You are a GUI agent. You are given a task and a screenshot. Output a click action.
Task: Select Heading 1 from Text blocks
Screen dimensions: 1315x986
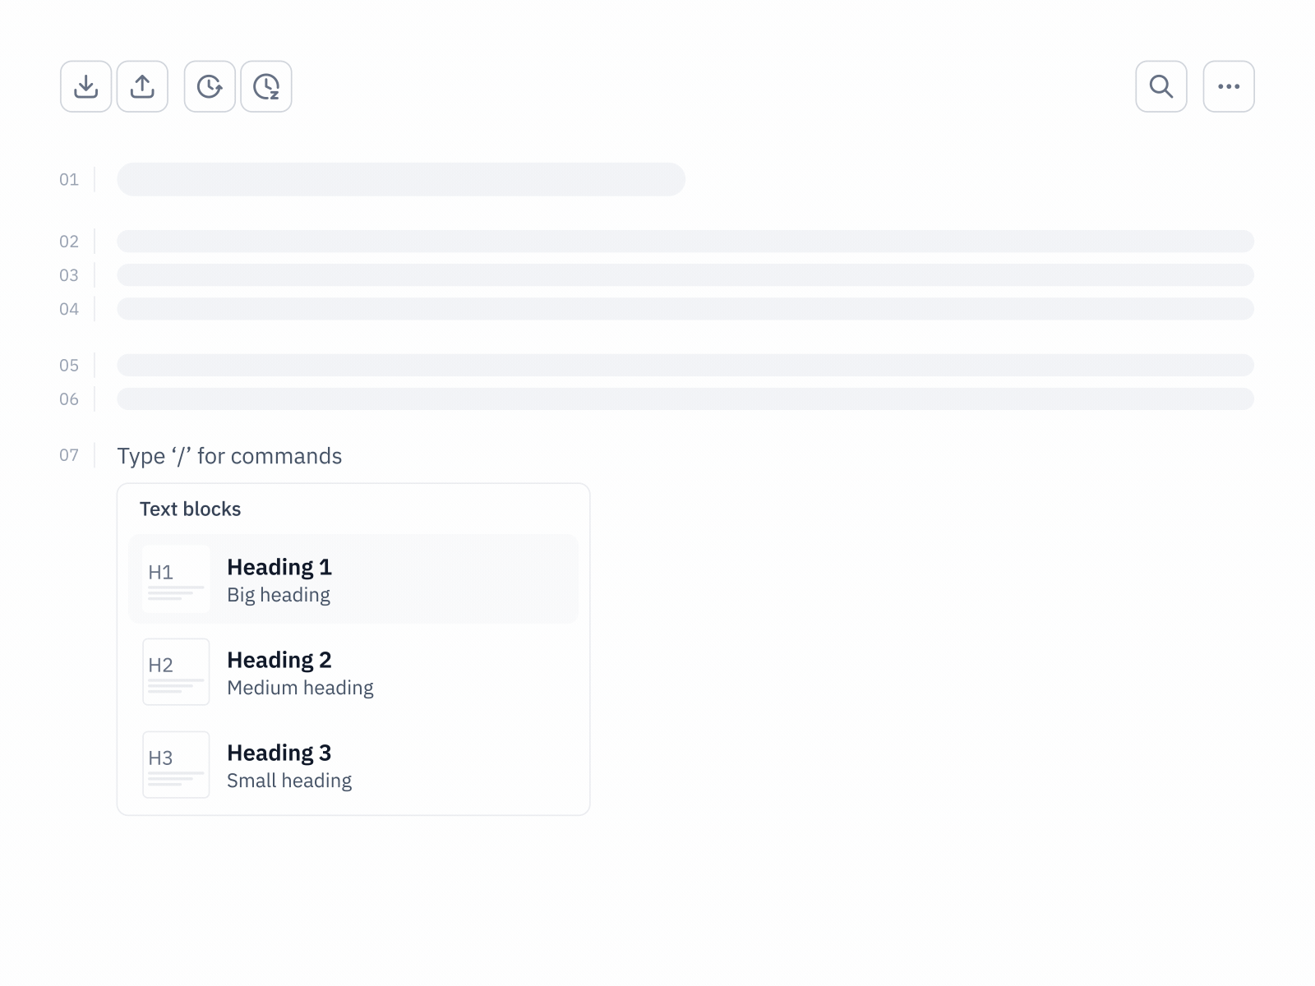pyautogui.click(x=353, y=579)
